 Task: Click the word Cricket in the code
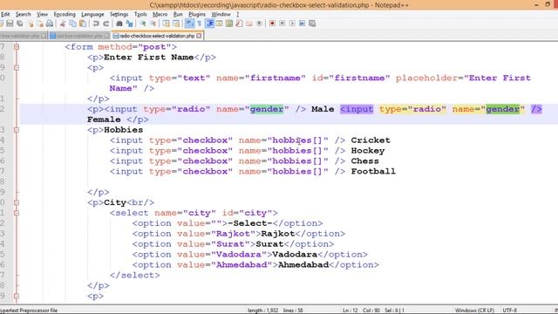point(371,140)
